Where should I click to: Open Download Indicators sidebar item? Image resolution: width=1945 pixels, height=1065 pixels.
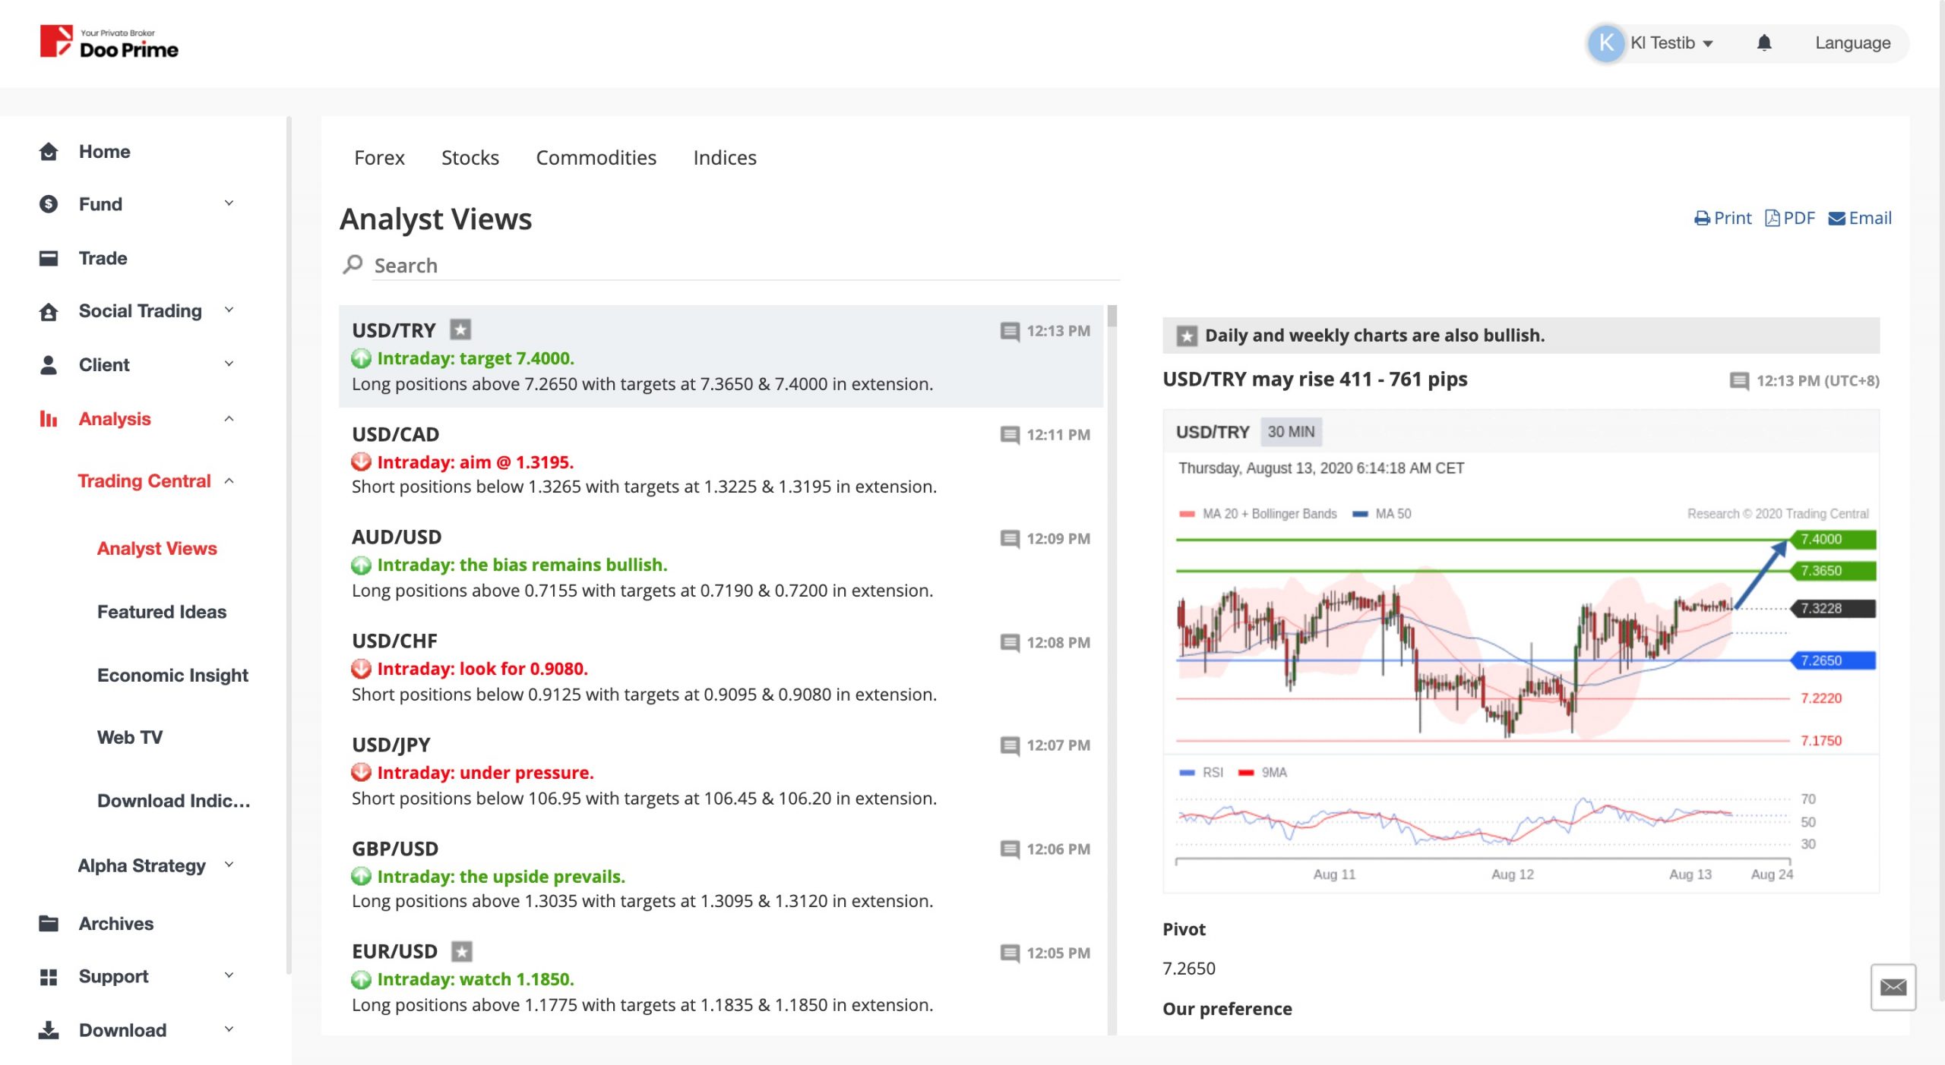[173, 801]
